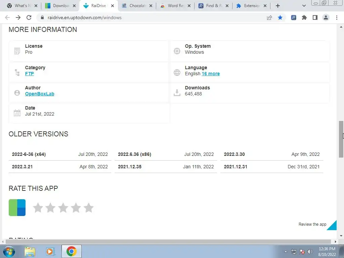344x258 pixels.
Task: Open the Chrome profile avatar
Action: pos(326,17)
